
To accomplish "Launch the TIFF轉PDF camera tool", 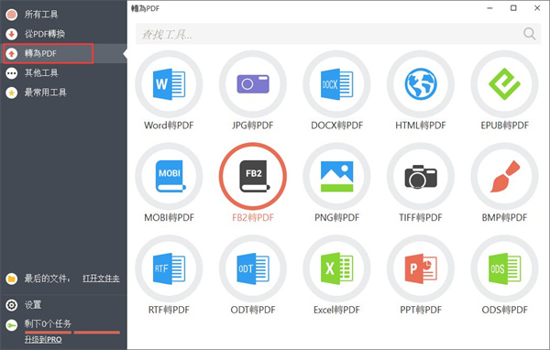I will (x=421, y=177).
